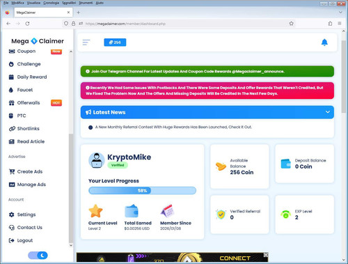348x264 pixels.
Task: Open the Cronologia menu
Action: (52, 3)
